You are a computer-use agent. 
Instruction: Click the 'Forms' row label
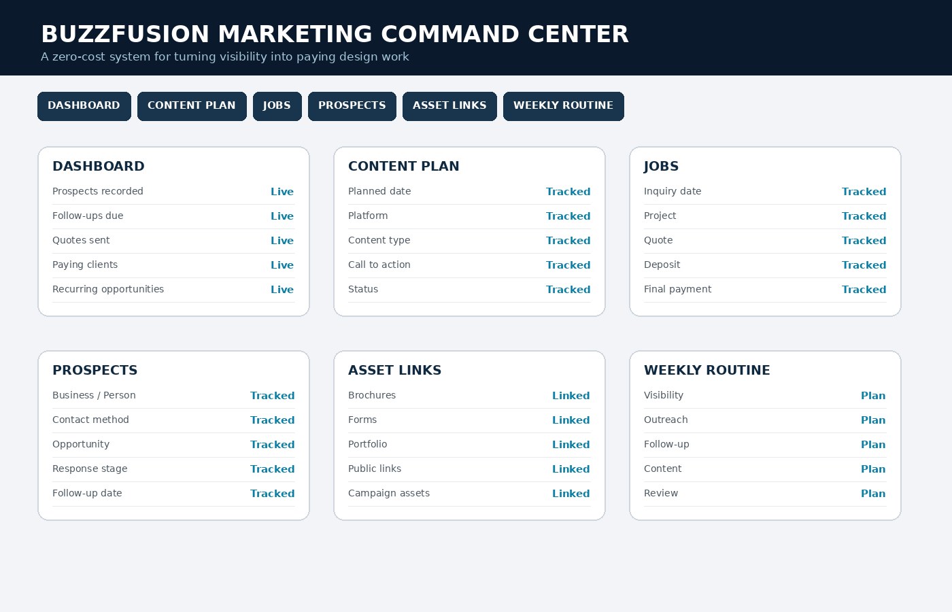[x=362, y=420]
